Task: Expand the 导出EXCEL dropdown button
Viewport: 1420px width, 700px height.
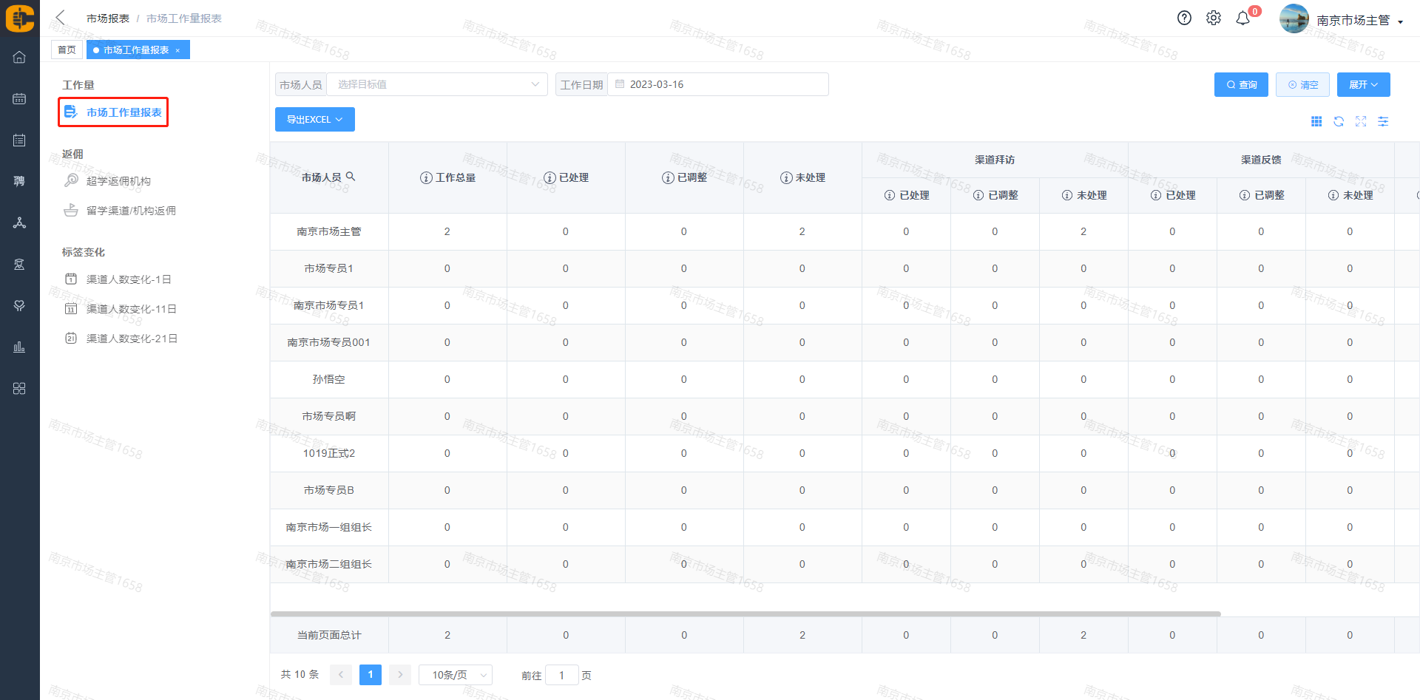Action: 314,120
